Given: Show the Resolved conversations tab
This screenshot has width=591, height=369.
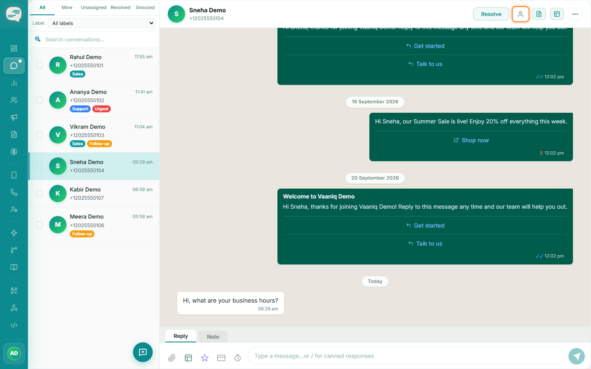Looking at the screenshot, I should pyautogui.click(x=121, y=7).
